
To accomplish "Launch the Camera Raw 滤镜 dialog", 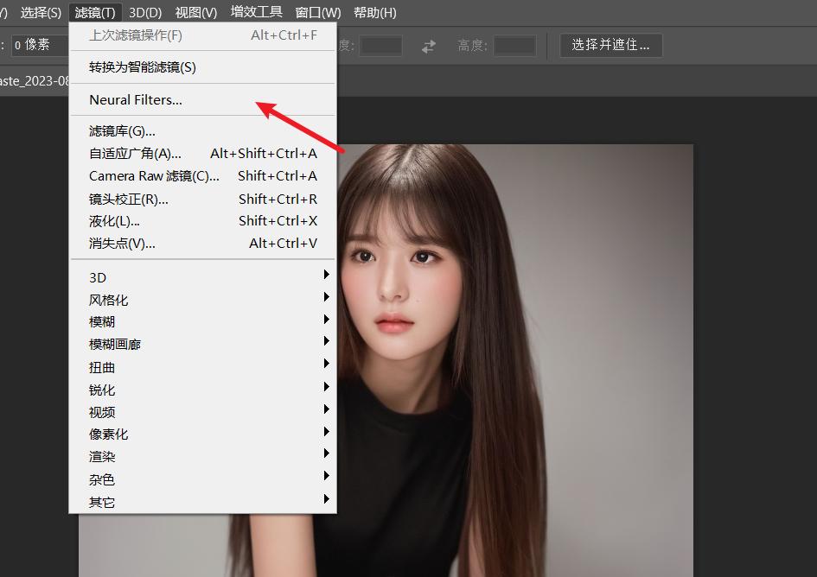I will click(154, 175).
